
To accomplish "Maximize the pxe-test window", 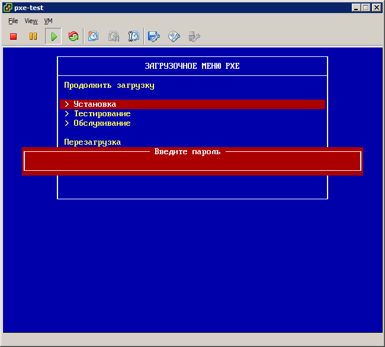I will (366, 8).
